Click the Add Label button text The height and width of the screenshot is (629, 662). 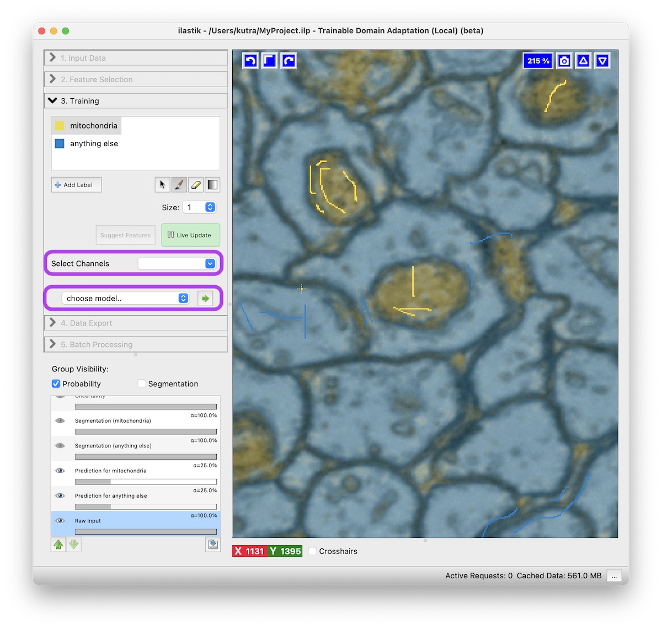tap(78, 185)
